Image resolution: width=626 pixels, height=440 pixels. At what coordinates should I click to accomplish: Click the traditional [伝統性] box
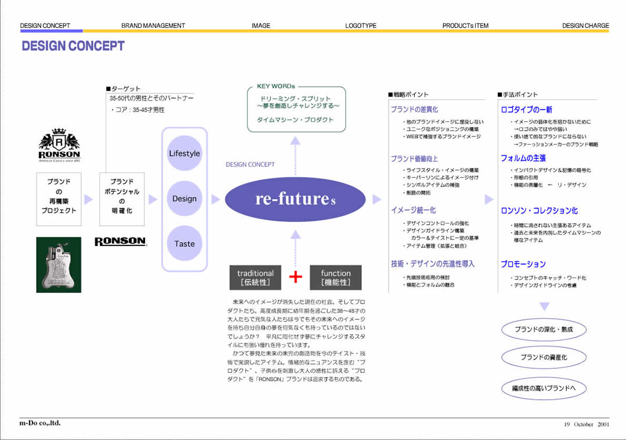(255, 277)
